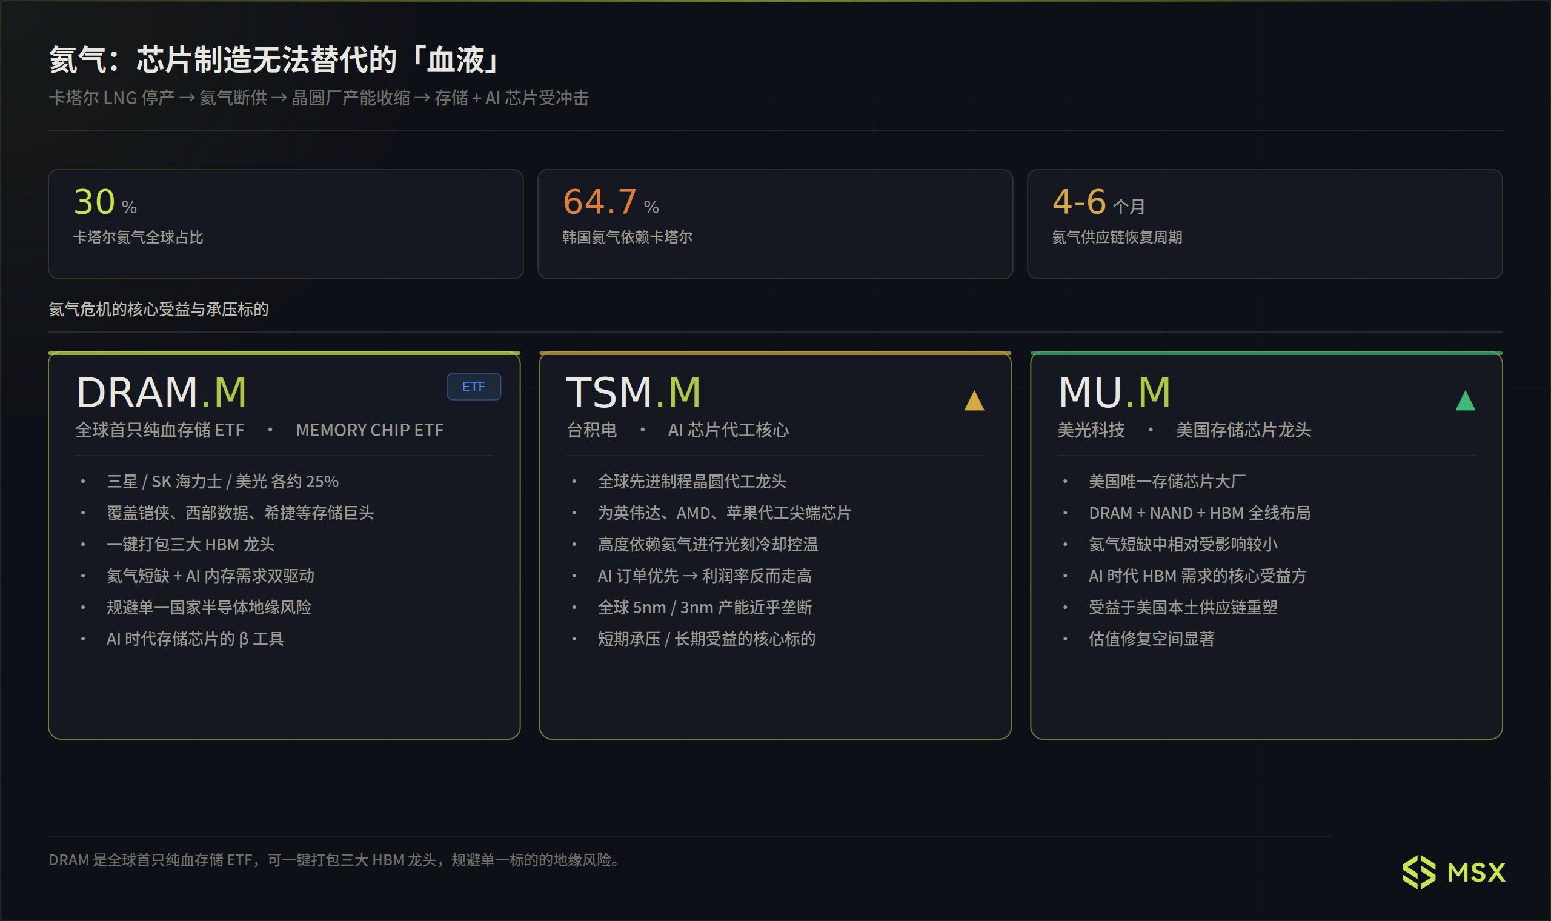Click the footer note about DRAM ETF
This screenshot has height=921, width=1551.
coord(335,860)
